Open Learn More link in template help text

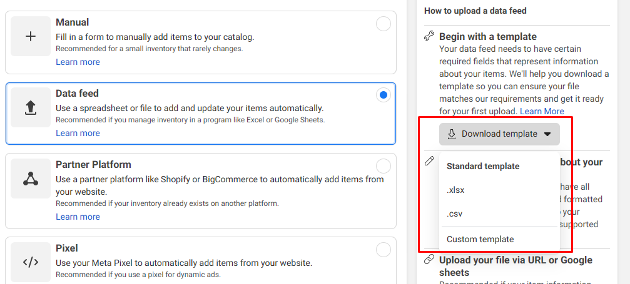(542, 111)
